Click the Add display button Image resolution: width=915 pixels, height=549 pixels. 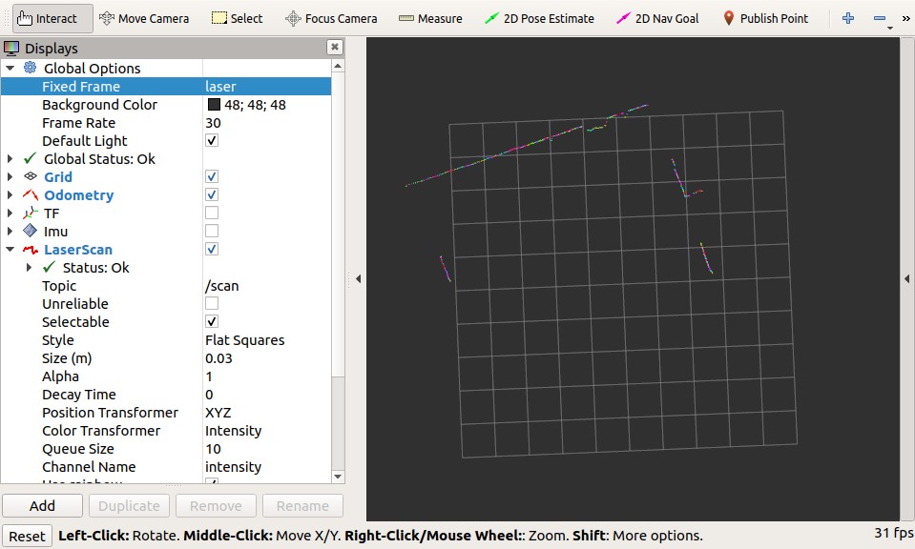(x=42, y=506)
